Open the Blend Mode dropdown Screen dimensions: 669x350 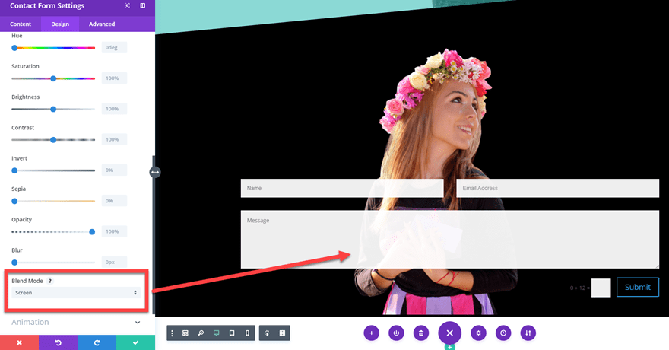[x=76, y=293]
